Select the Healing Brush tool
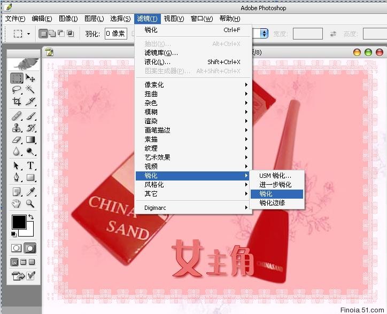This screenshot has height=314, width=387. click(x=17, y=116)
